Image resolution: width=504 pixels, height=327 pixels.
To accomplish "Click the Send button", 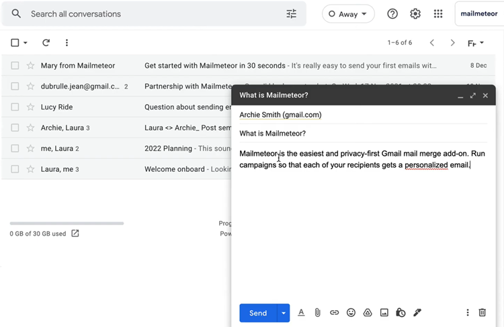I will (258, 313).
